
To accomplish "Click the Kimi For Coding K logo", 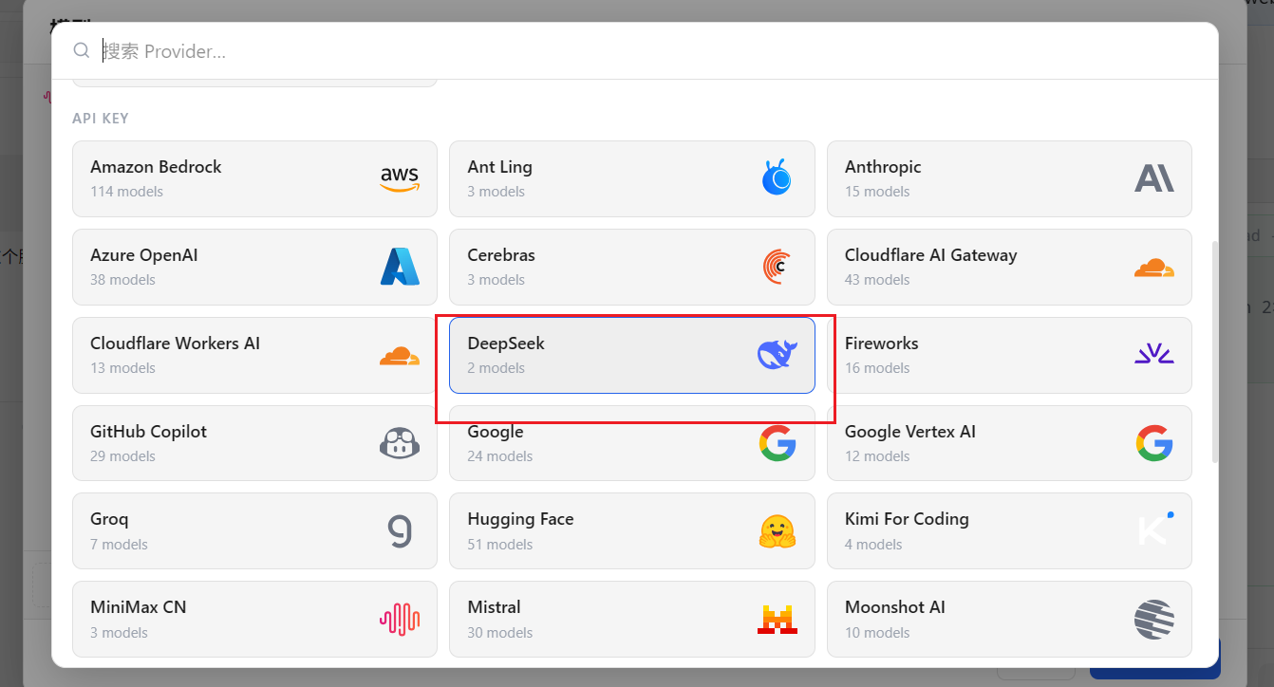I will (1155, 529).
